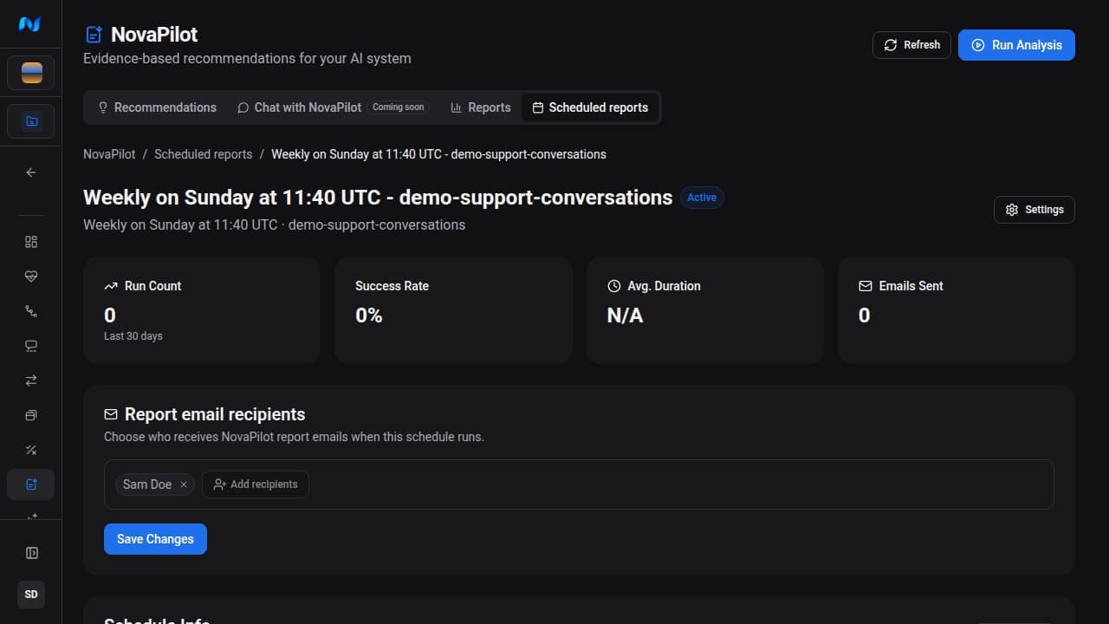This screenshot has height=624, width=1109.
Task: Click Save Changes
Action: (155, 539)
